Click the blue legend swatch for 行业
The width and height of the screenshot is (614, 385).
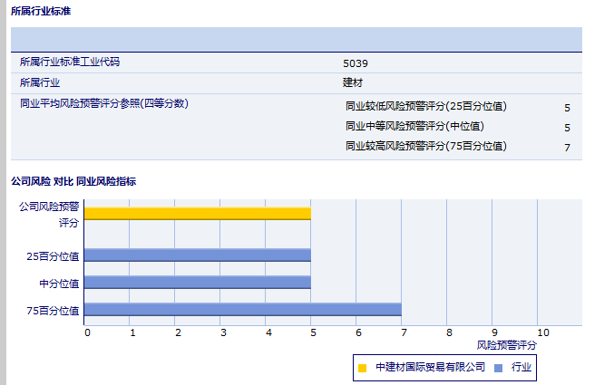(x=498, y=368)
